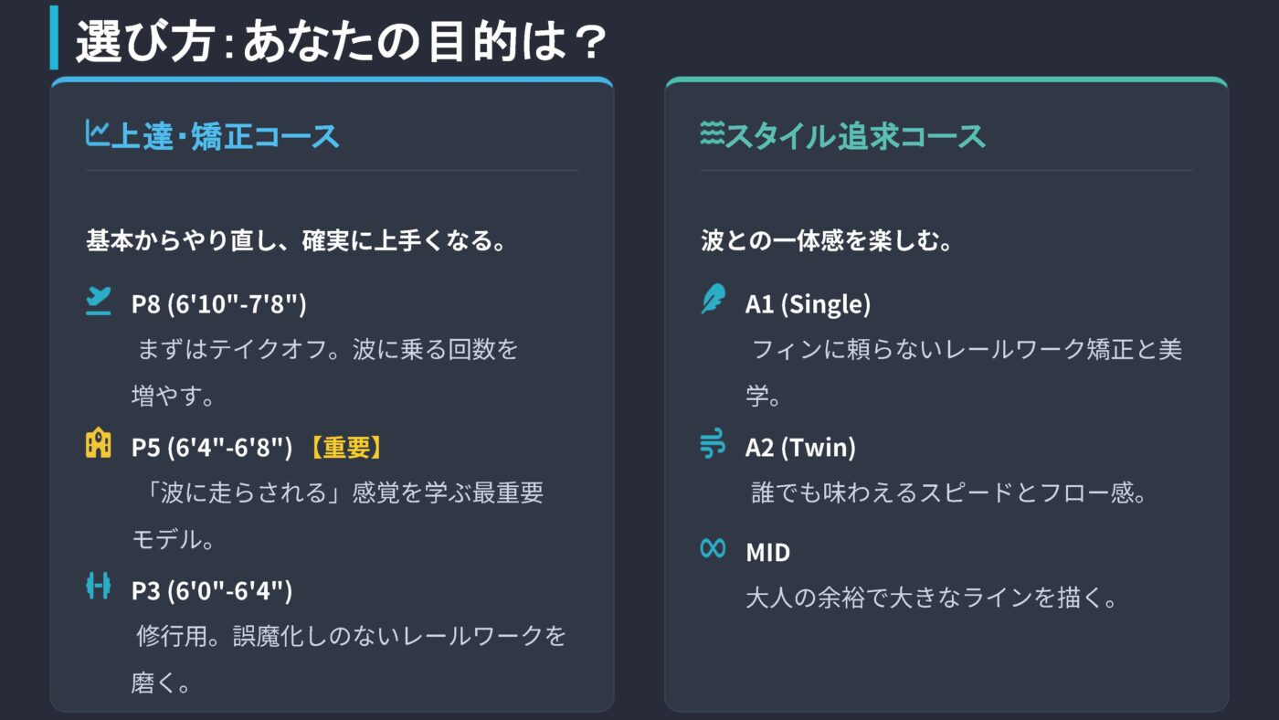This screenshot has width=1279, height=720.
Task: Click the P8 (6'10"-7'8") model label
Action: (x=218, y=304)
